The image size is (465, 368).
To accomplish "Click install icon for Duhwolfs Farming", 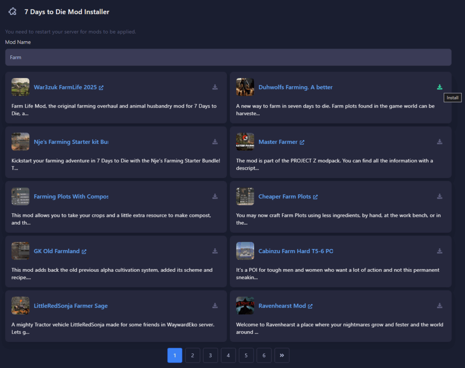I will click(439, 87).
